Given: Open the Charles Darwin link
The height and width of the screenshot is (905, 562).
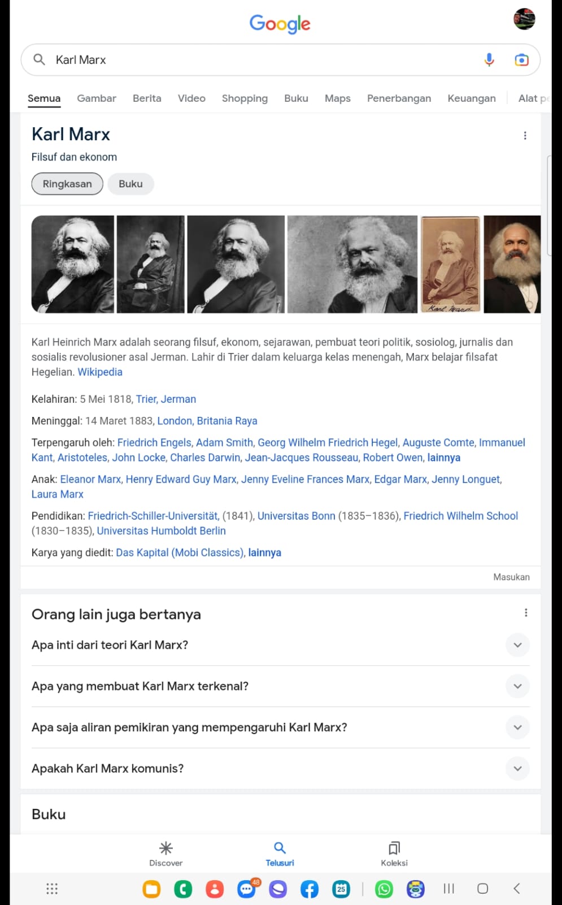Looking at the screenshot, I should point(206,458).
